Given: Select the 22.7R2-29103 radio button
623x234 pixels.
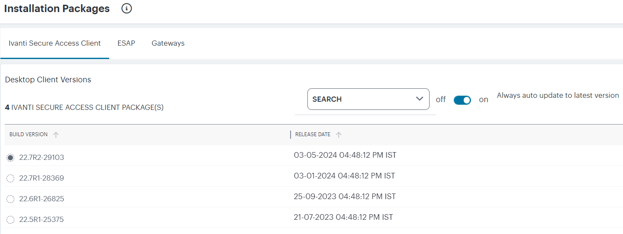Looking at the screenshot, I should click(10, 158).
